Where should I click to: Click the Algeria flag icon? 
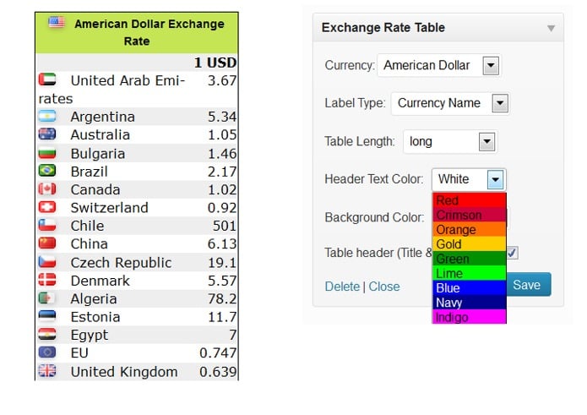click(47, 298)
